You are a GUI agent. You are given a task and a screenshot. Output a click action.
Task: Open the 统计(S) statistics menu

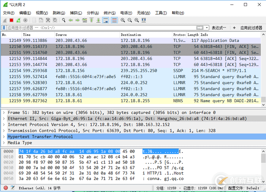(110, 13)
